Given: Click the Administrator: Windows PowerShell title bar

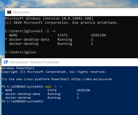Looking at the screenshot, I should click(x=70, y=62).
